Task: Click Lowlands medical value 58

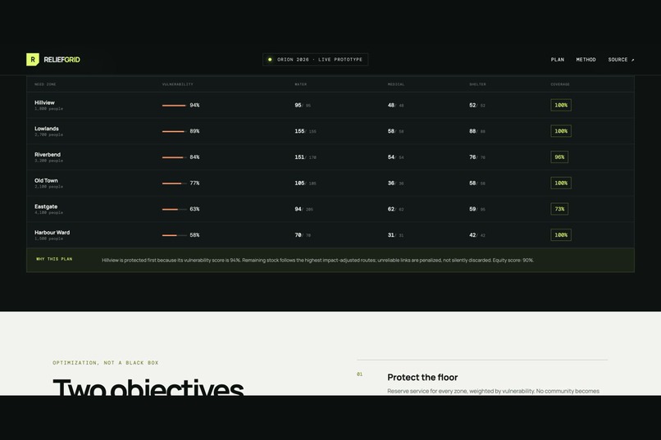Action: point(391,131)
